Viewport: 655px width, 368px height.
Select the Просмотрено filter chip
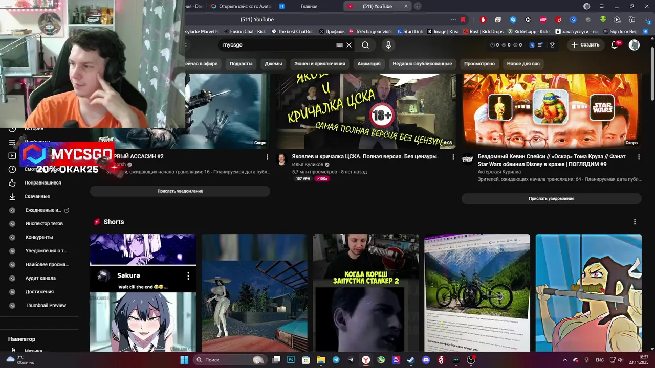[479, 64]
